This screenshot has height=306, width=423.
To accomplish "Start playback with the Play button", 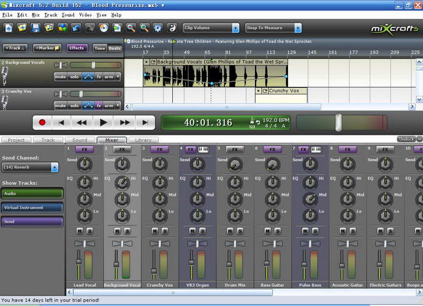I will [x=103, y=122].
